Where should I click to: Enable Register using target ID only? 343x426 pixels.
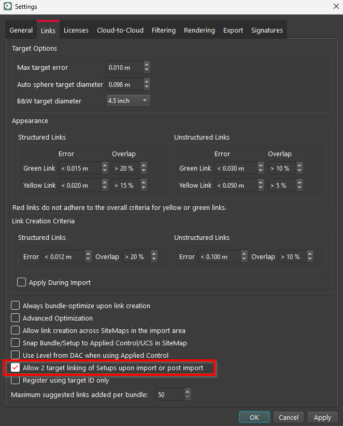coord(15,381)
